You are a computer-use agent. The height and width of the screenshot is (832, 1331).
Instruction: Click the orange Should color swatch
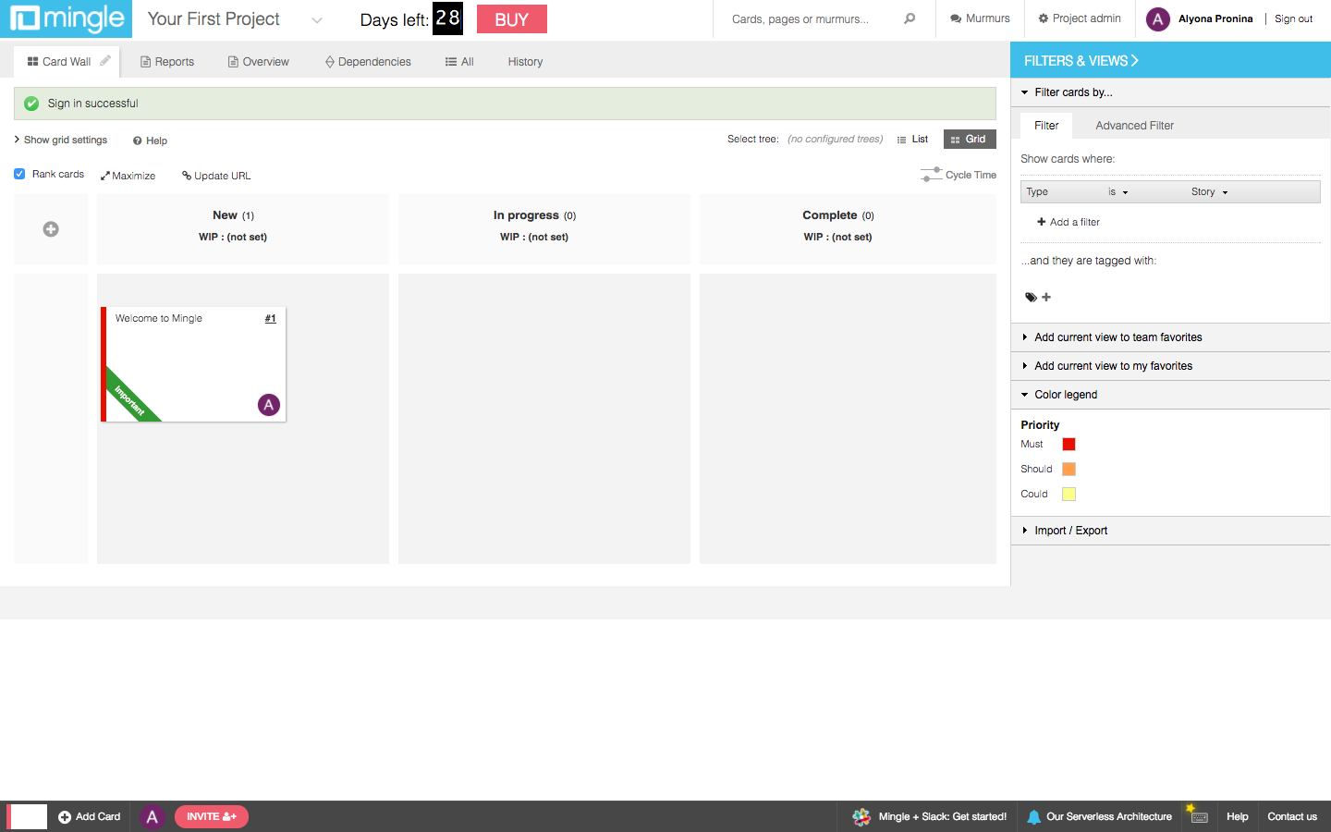(x=1068, y=470)
